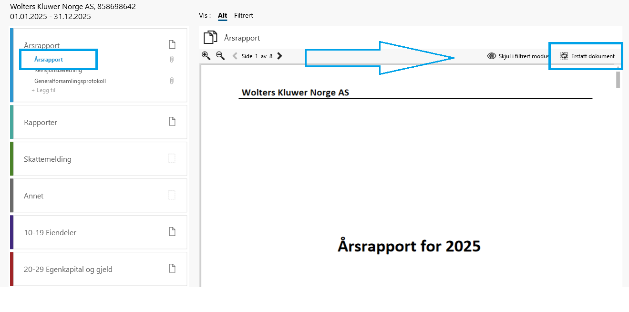The image size is (629, 312).
Task: Click document viewer vertical scrollbar
Action: (618, 80)
